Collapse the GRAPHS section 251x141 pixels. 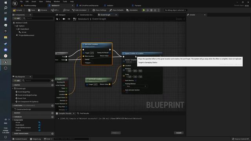(x=13, y=85)
